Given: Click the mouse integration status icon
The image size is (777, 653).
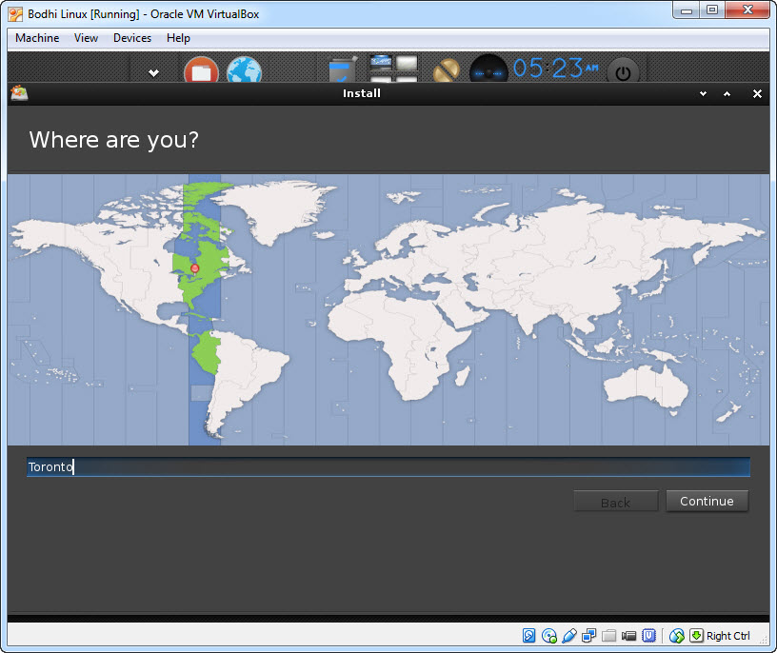Looking at the screenshot, I should pyautogui.click(x=676, y=636).
